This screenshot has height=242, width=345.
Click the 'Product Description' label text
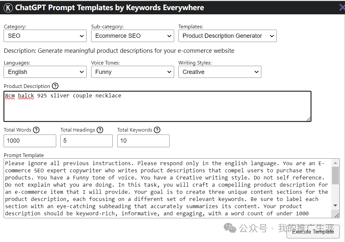(x=27, y=86)
